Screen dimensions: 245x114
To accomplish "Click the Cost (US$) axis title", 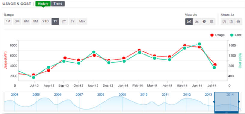I will [x=240, y=60].
